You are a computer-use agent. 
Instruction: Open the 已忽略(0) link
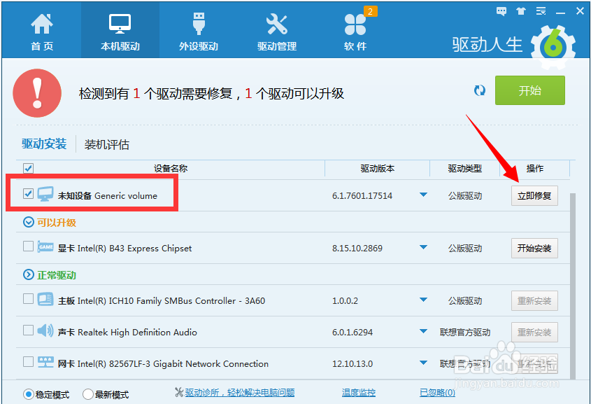(437, 393)
